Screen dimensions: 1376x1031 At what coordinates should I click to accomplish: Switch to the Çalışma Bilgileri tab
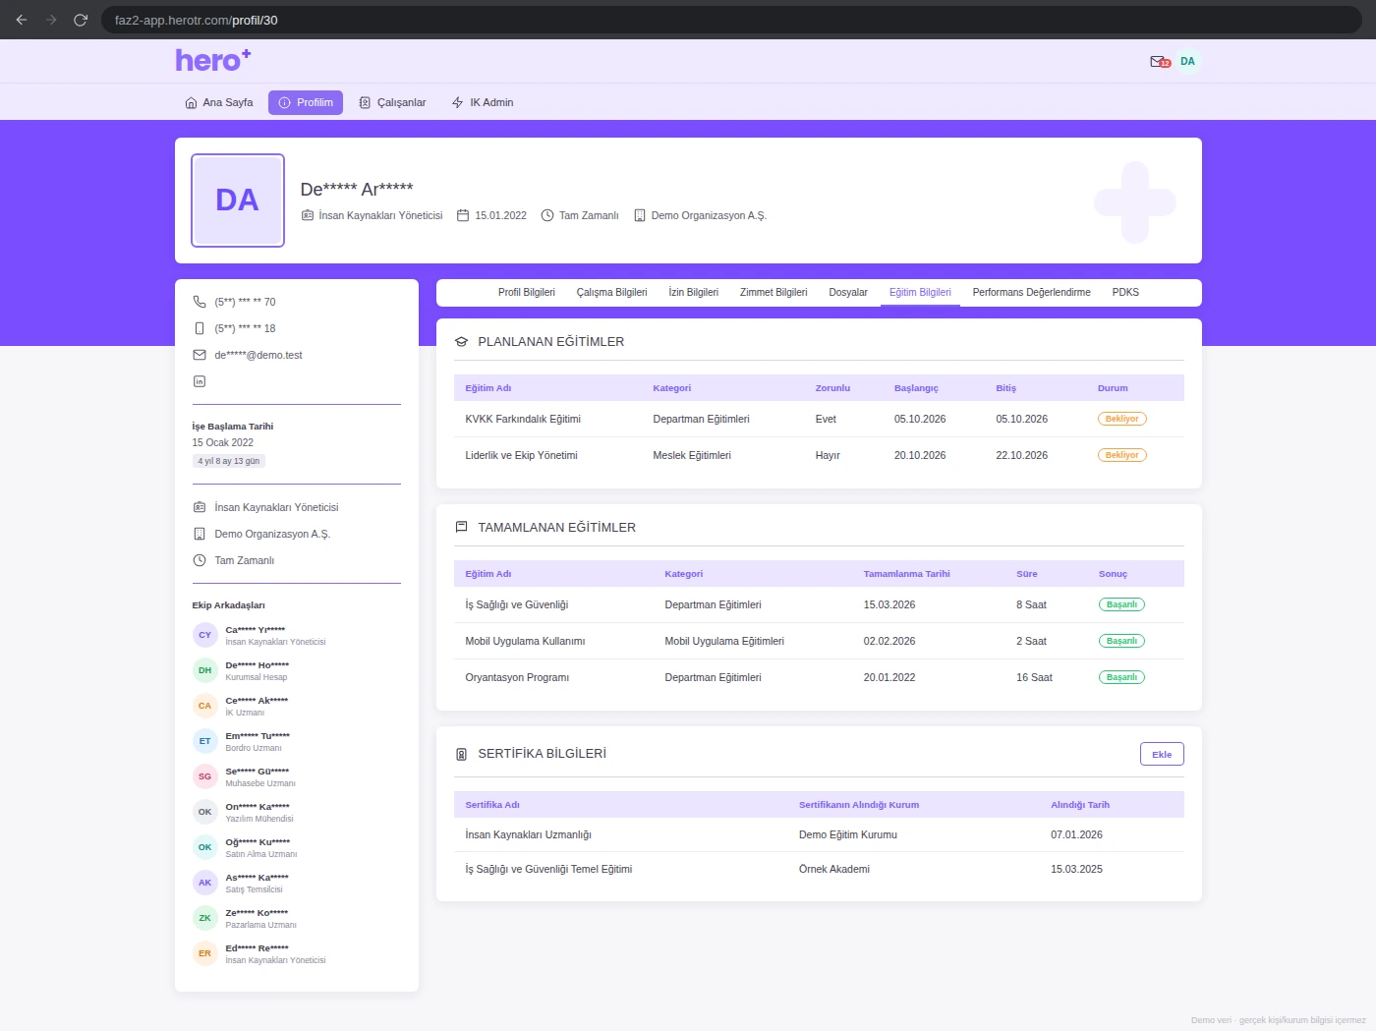click(612, 292)
